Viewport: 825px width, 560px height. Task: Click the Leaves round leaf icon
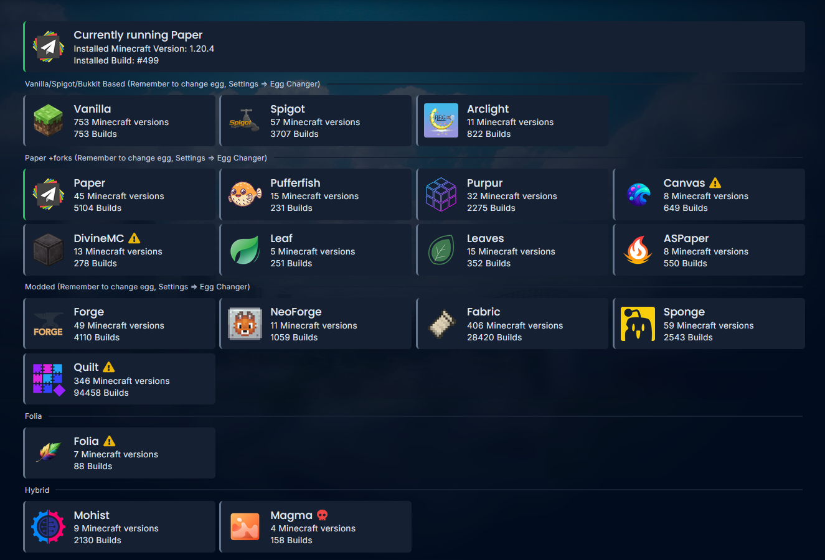coord(441,250)
